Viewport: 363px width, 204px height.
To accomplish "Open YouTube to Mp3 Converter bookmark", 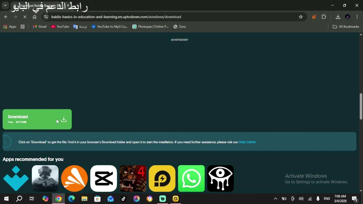I will [109, 27].
